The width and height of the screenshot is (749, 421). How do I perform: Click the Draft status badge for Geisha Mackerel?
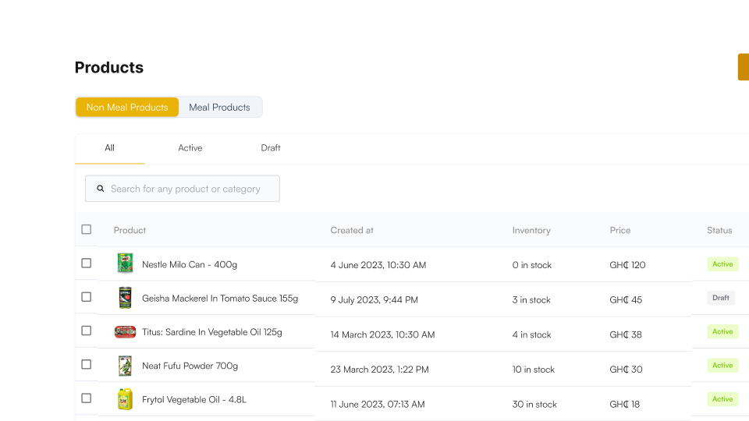click(721, 298)
